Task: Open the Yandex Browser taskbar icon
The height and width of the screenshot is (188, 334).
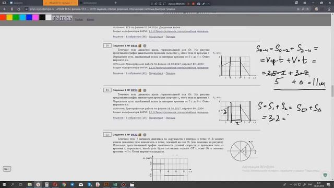Action: click(x=38, y=184)
